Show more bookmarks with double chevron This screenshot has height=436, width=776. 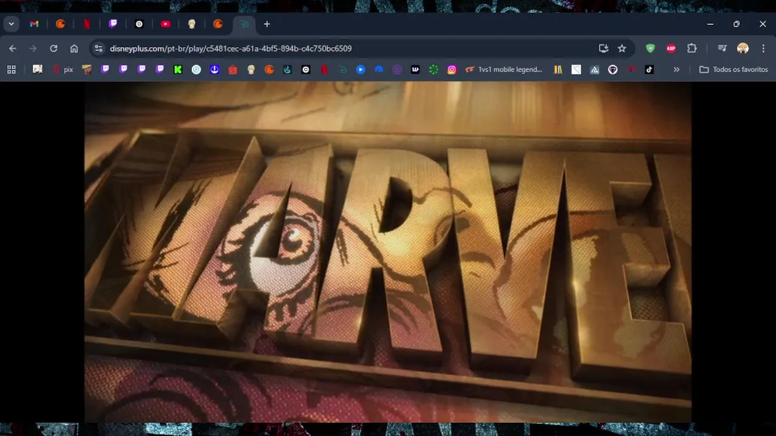[x=677, y=70]
